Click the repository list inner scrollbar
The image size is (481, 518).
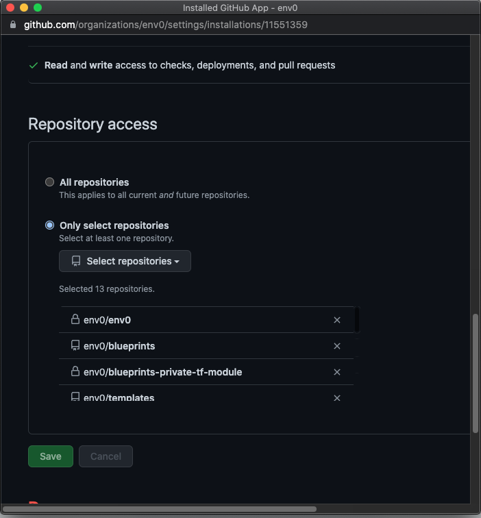tap(357, 320)
